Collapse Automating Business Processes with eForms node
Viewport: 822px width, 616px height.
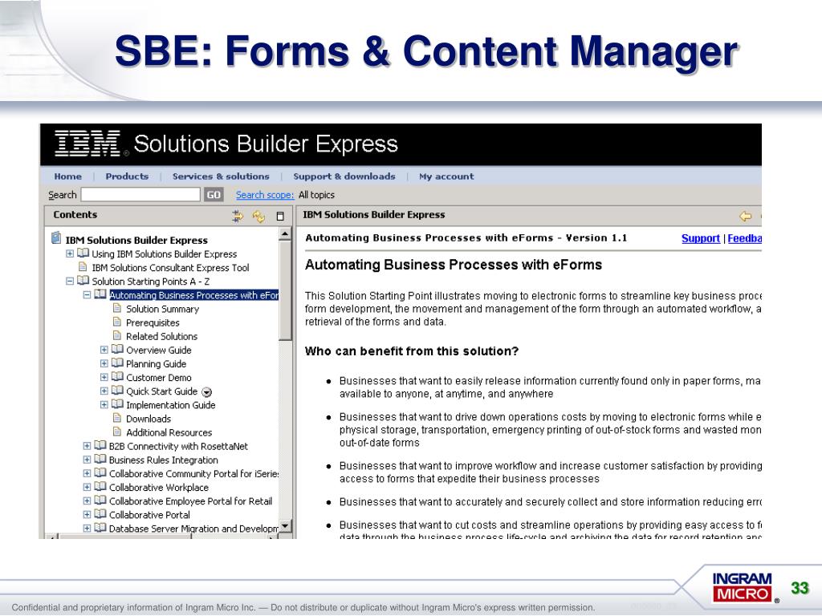[x=87, y=294]
